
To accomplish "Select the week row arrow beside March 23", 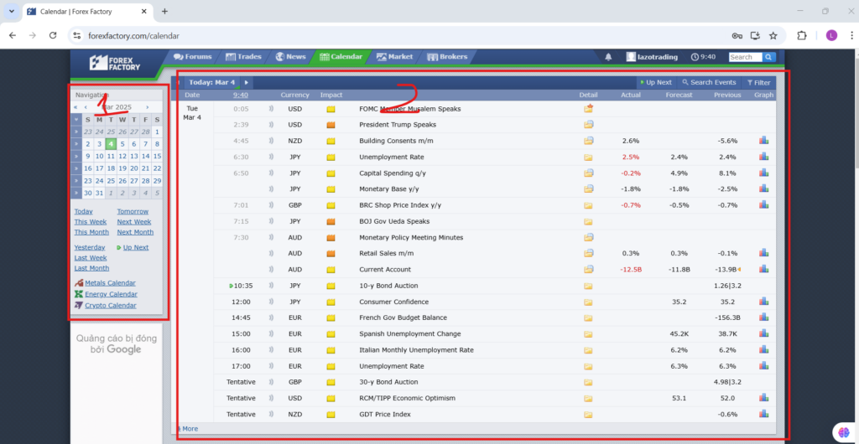I will [76, 180].
